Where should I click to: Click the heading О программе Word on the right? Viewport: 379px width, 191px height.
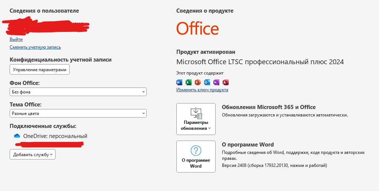tap(248, 145)
